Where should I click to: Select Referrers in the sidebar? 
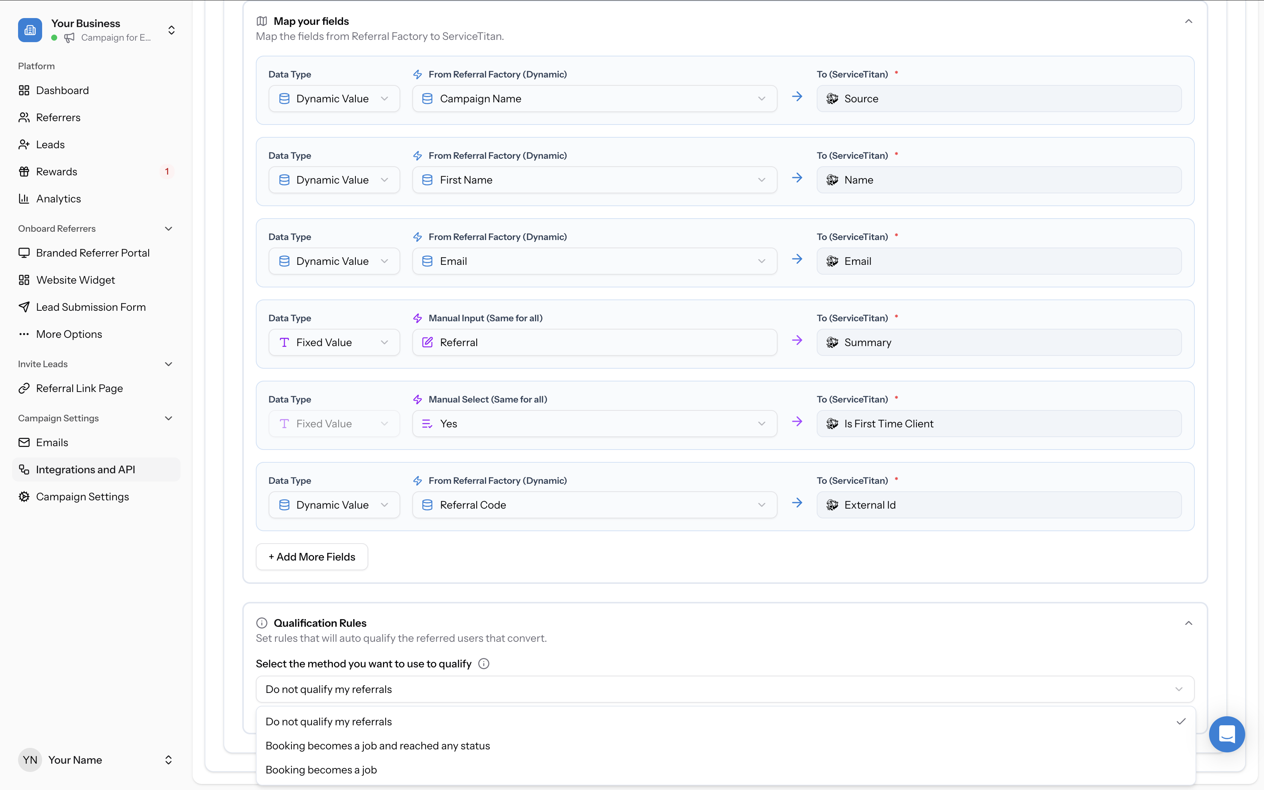coord(58,117)
